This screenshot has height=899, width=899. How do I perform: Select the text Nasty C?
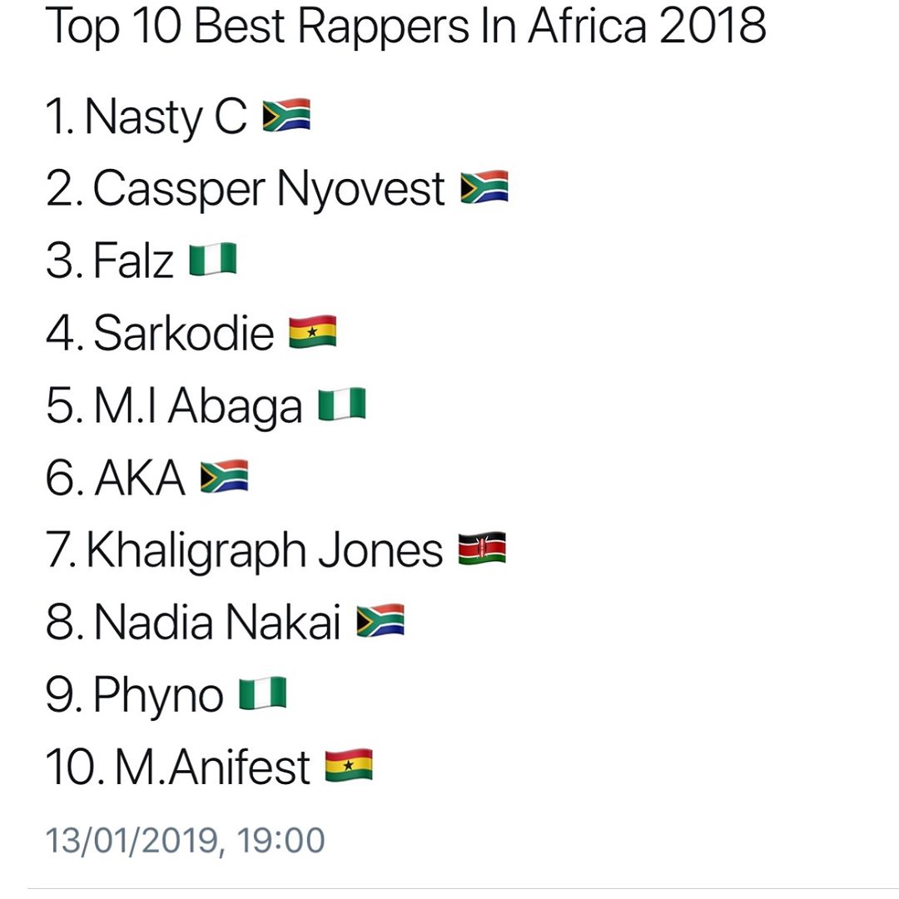click(x=166, y=117)
